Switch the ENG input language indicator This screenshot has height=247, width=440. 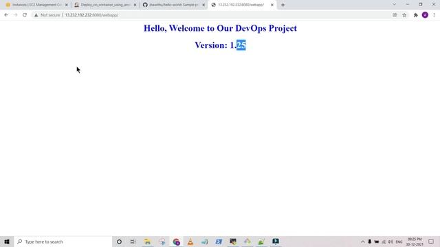tap(399, 242)
